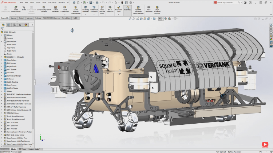This screenshot has height=153, width=273.
Task: Open Assembly Features tool
Action: click(86, 9)
